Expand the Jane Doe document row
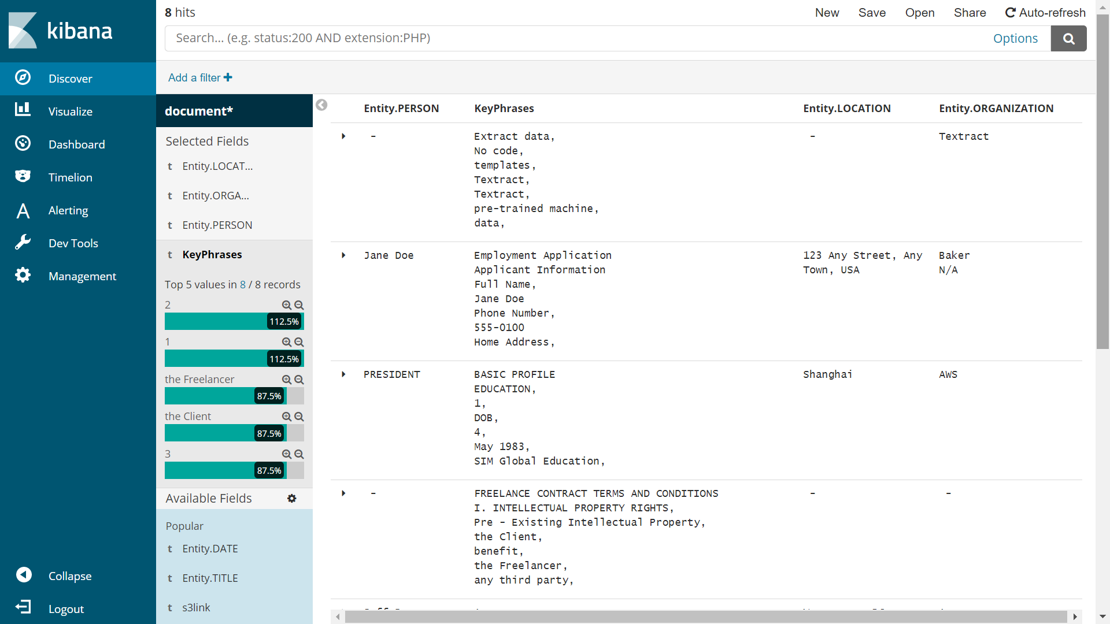Image resolution: width=1110 pixels, height=624 pixels. click(x=343, y=255)
